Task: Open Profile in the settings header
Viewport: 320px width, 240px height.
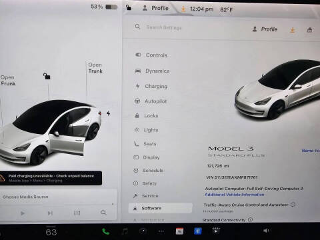Action: 265,29
